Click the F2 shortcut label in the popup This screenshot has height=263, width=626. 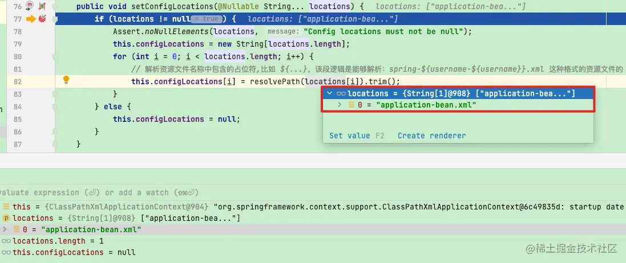point(379,135)
